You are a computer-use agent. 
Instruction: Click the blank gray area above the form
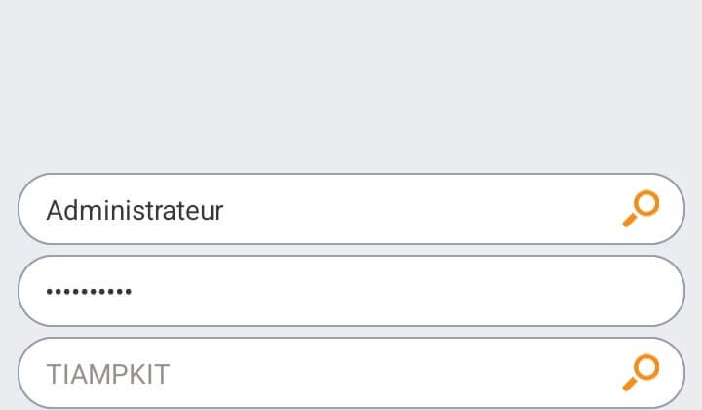point(351,85)
